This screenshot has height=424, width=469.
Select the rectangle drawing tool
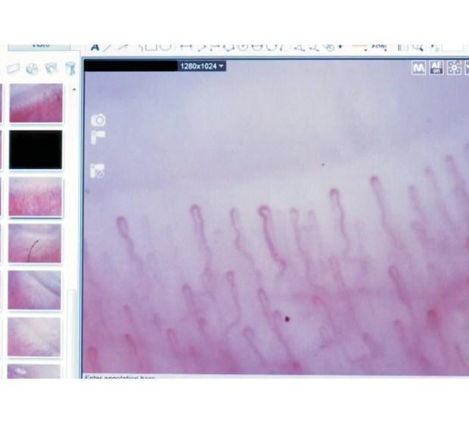(151, 47)
